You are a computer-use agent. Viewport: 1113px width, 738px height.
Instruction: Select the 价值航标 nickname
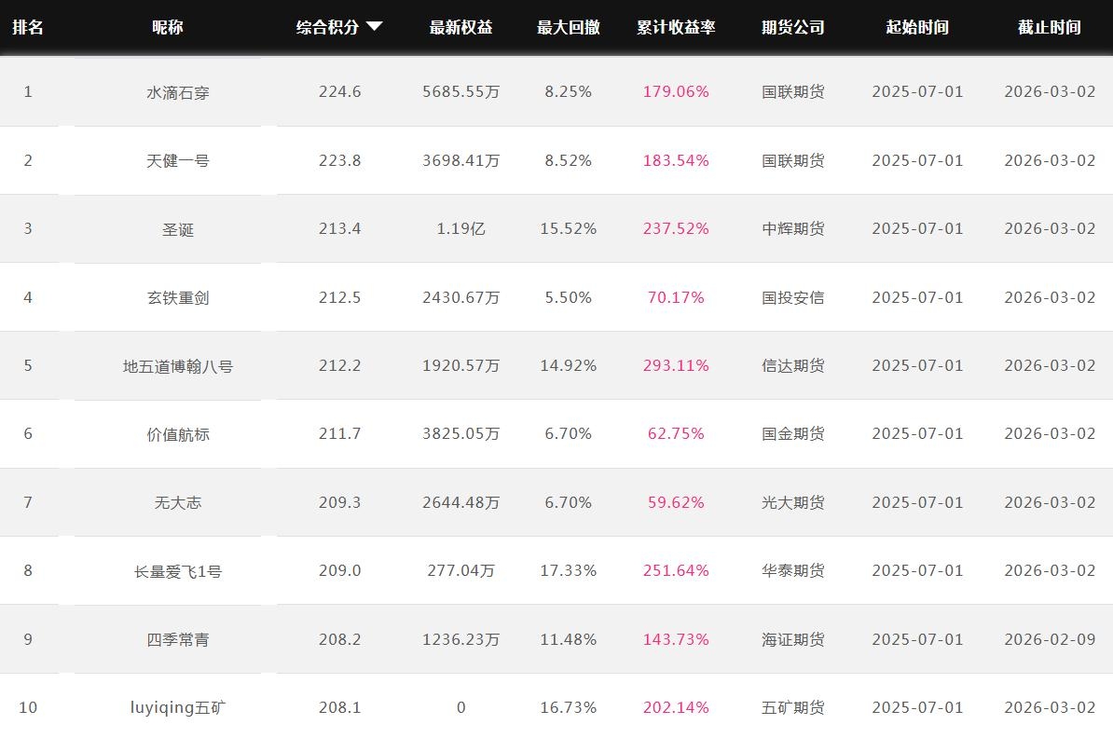click(x=178, y=434)
